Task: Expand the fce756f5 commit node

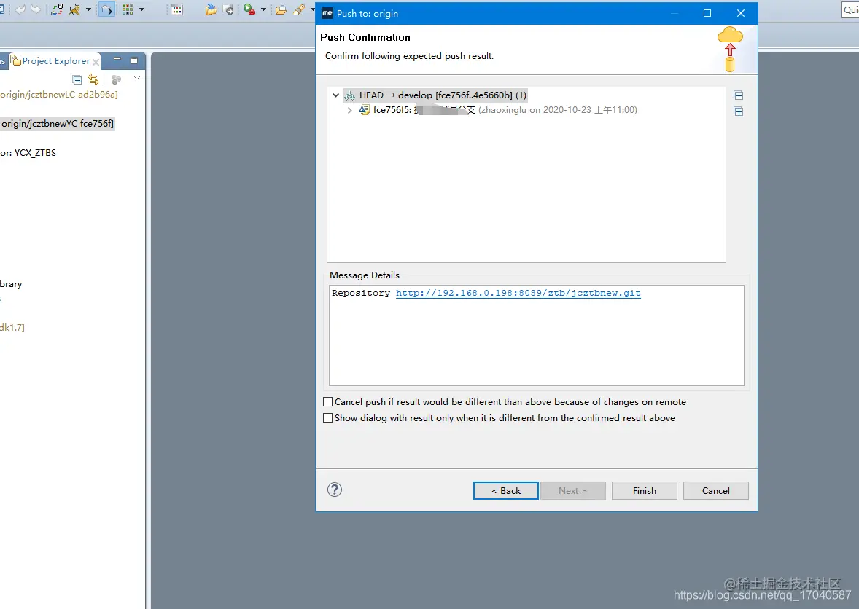Action: (349, 110)
